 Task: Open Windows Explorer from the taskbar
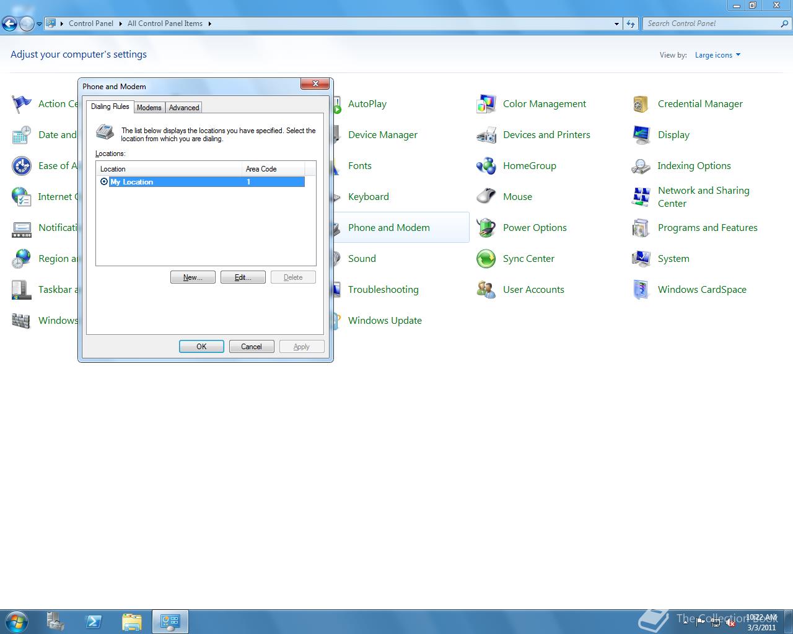pyautogui.click(x=132, y=622)
